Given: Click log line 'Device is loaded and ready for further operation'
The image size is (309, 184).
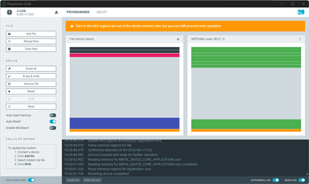Looking at the screenshot, I should point(123,155).
